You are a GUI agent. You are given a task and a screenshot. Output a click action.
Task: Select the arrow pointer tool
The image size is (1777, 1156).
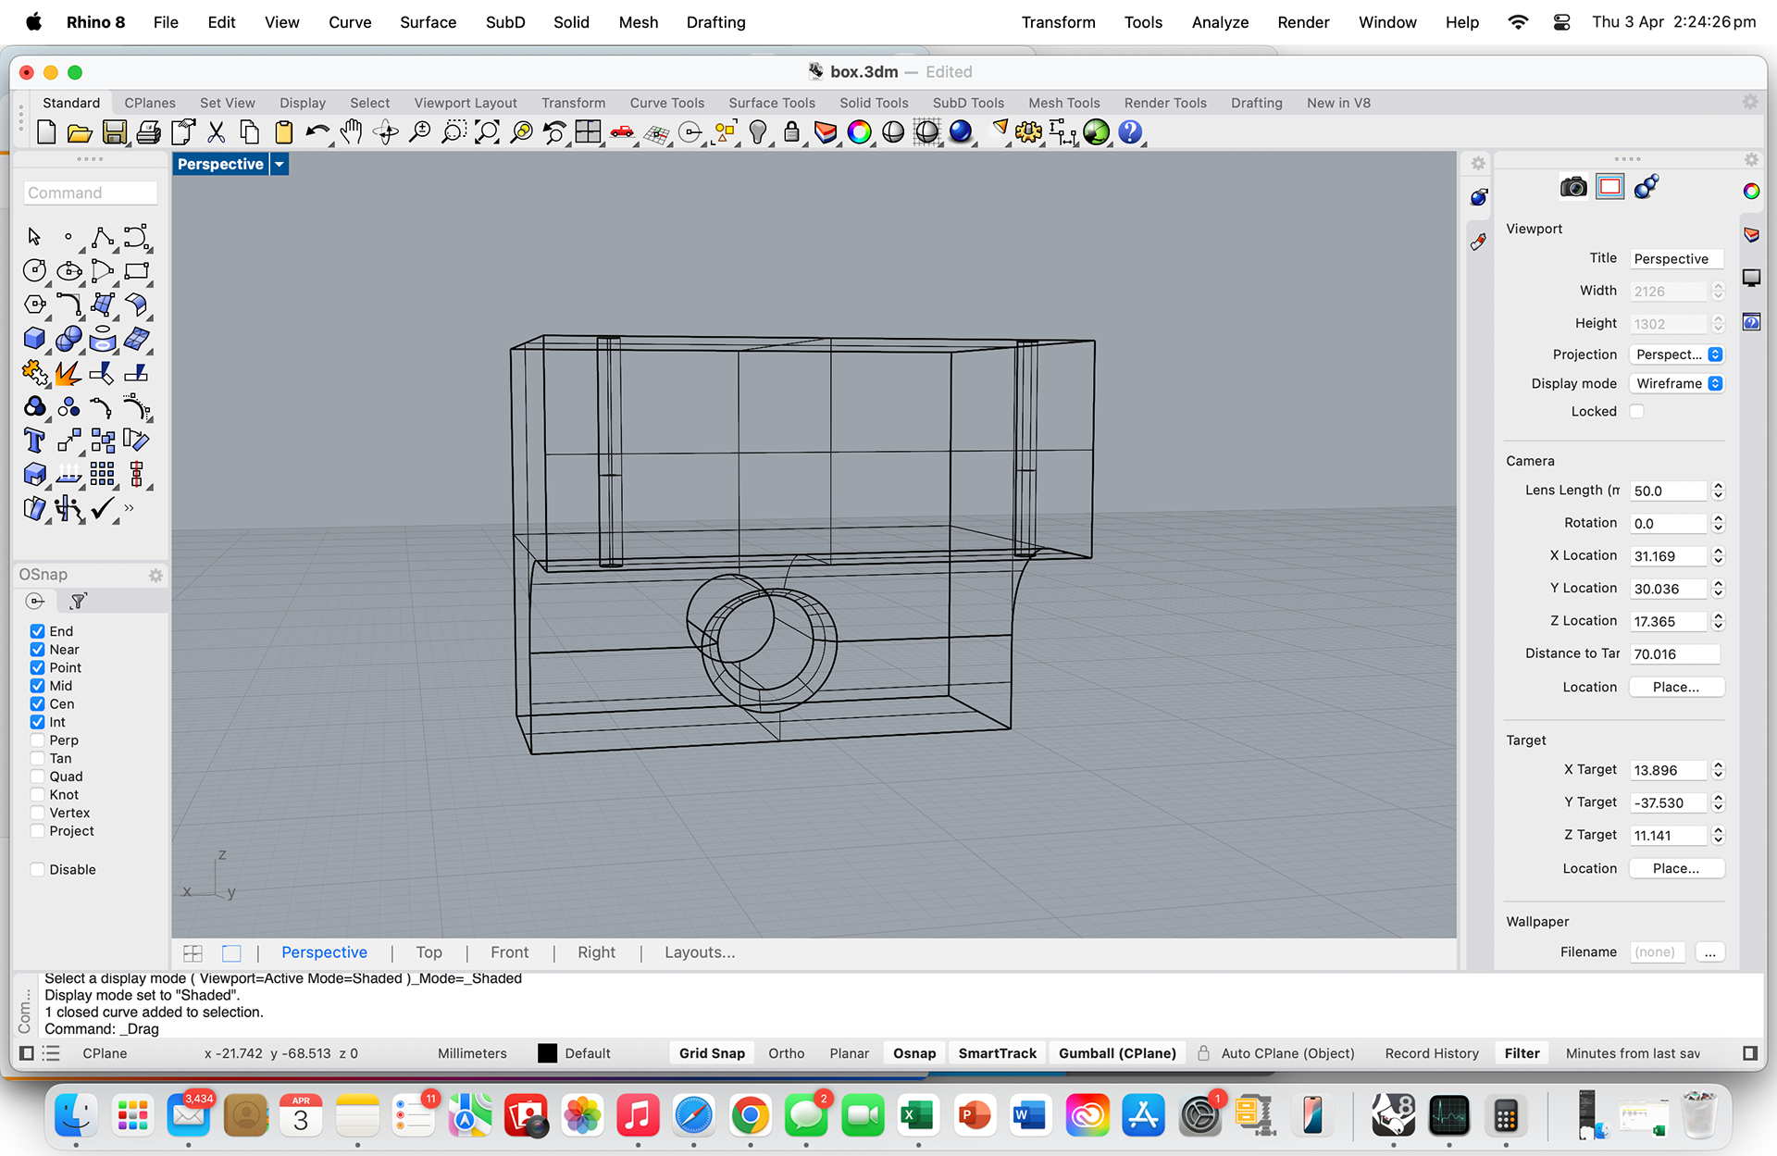pyautogui.click(x=34, y=237)
